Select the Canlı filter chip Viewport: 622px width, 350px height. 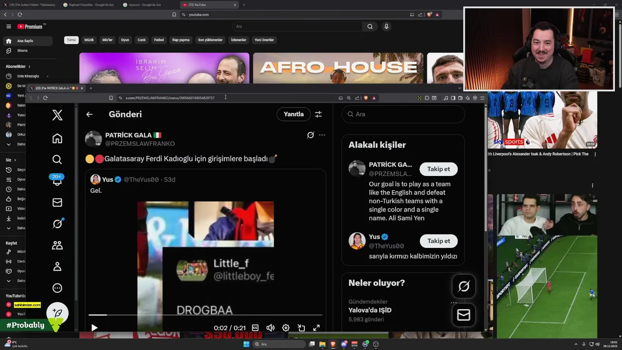pyautogui.click(x=141, y=40)
